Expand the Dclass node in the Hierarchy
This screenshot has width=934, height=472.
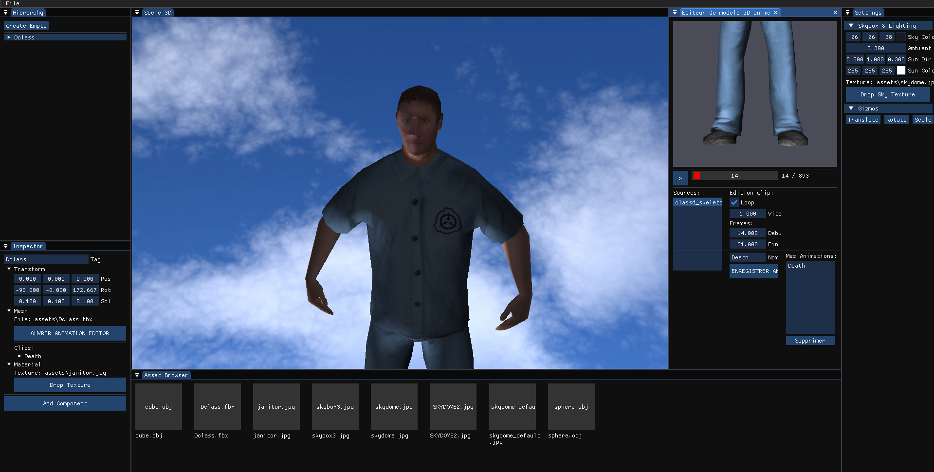tap(8, 36)
